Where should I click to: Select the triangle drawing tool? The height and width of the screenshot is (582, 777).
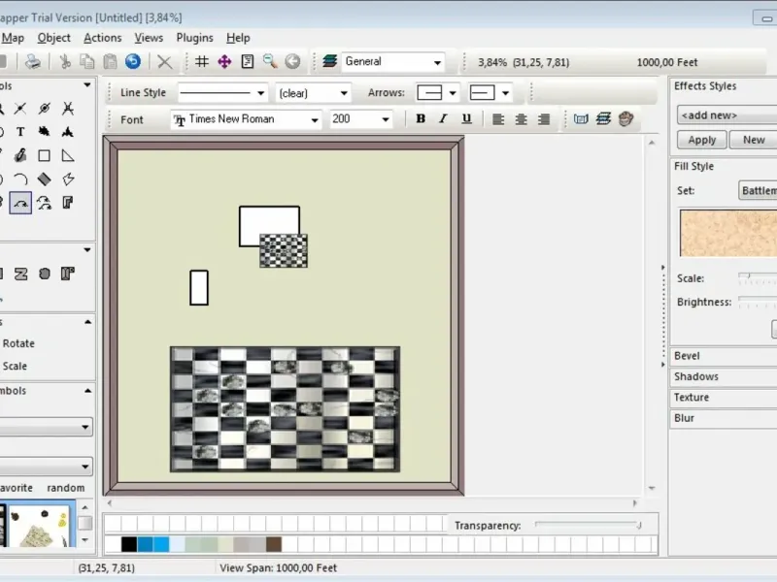pyautogui.click(x=68, y=156)
